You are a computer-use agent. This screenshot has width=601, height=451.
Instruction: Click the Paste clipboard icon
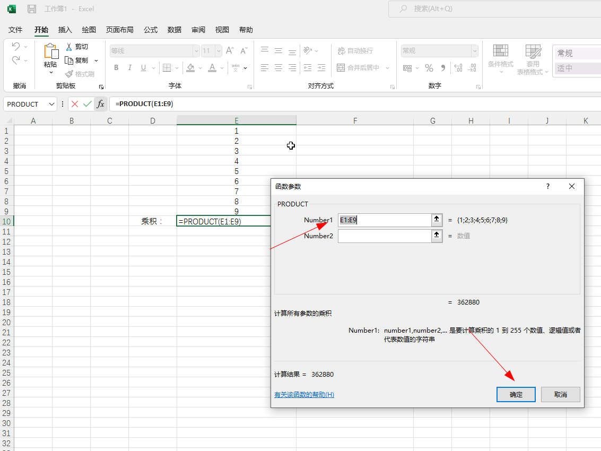click(51, 52)
